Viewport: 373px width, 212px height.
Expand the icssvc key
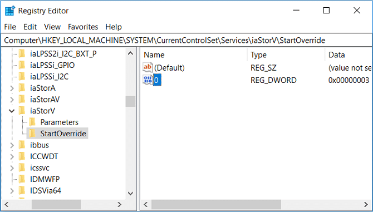(x=12, y=168)
